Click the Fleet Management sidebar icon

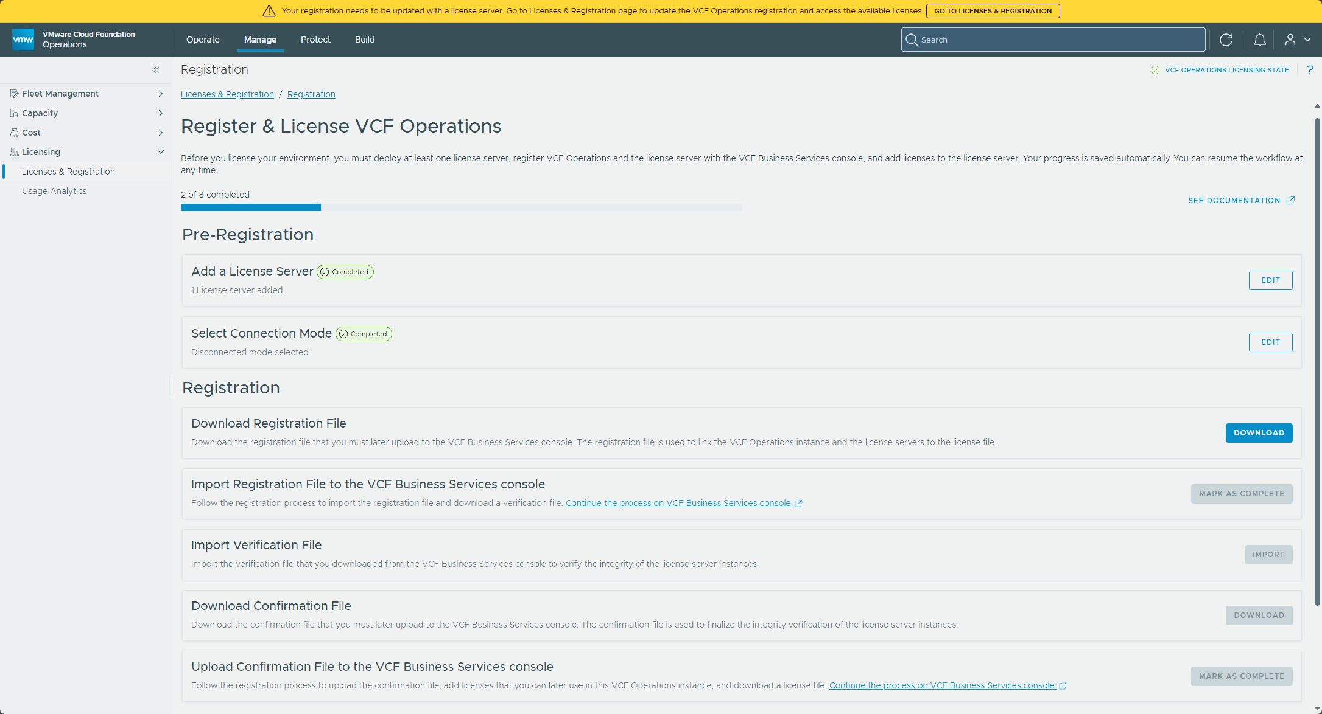click(x=15, y=94)
